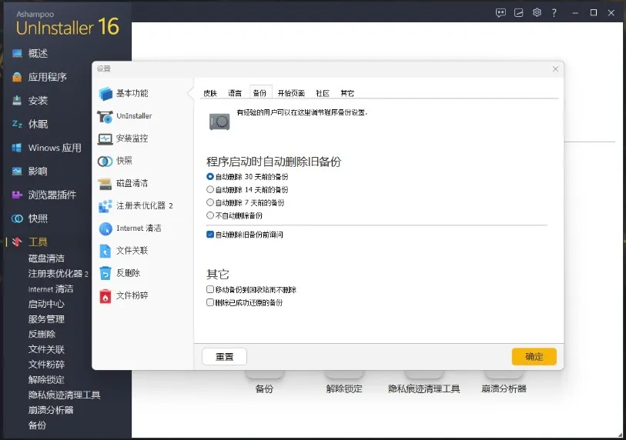This screenshot has height=440, width=626.
Task: Open 隐私痕迹清理工具 in sidebar submenu
Action: pos(64,395)
